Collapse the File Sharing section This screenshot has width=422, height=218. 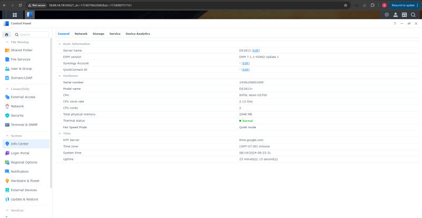7,42
